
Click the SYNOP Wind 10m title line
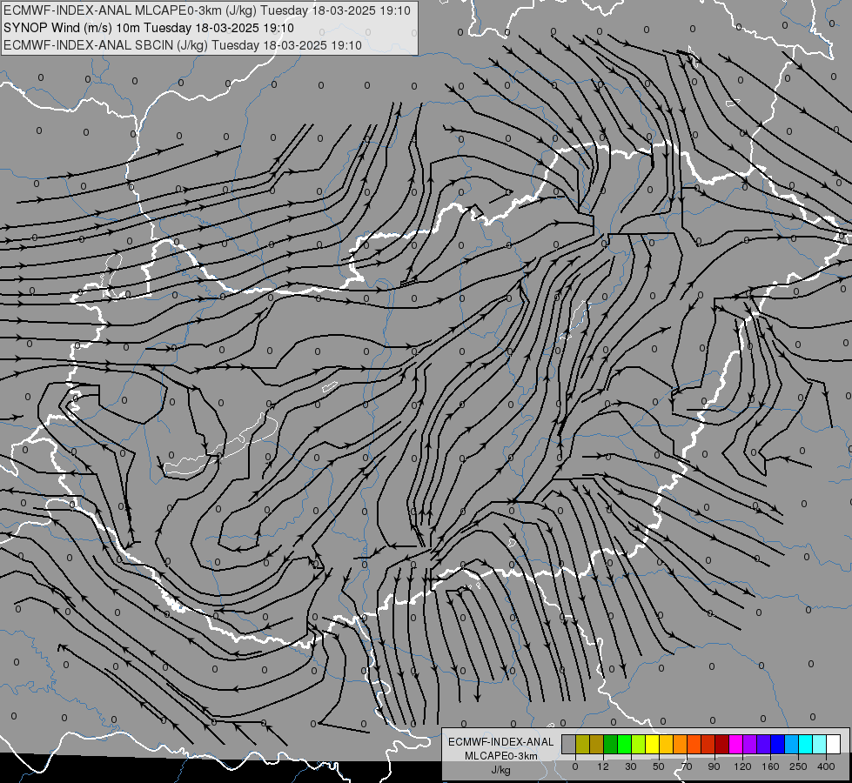pyautogui.click(x=148, y=28)
